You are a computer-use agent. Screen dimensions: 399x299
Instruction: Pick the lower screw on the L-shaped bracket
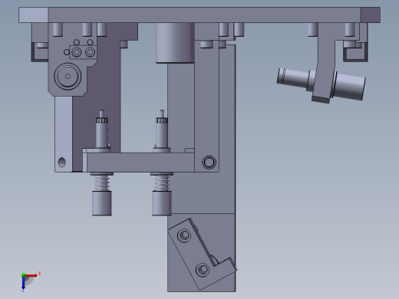[x=203, y=269]
